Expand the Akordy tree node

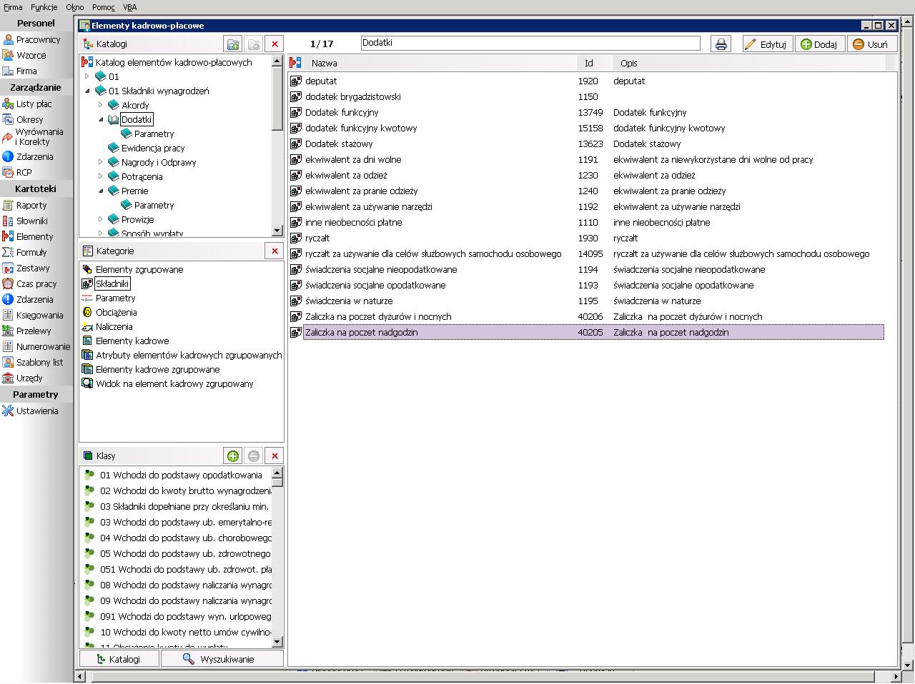coord(101,105)
